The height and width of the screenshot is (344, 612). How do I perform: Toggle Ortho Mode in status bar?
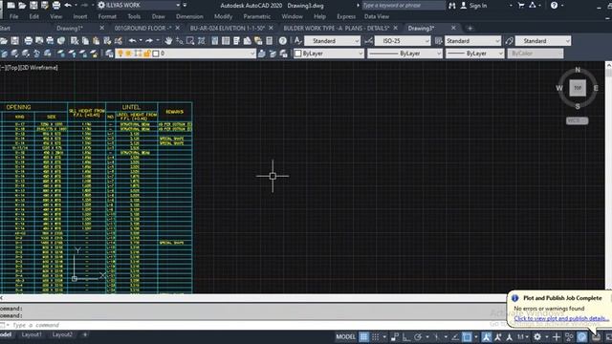(406, 337)
